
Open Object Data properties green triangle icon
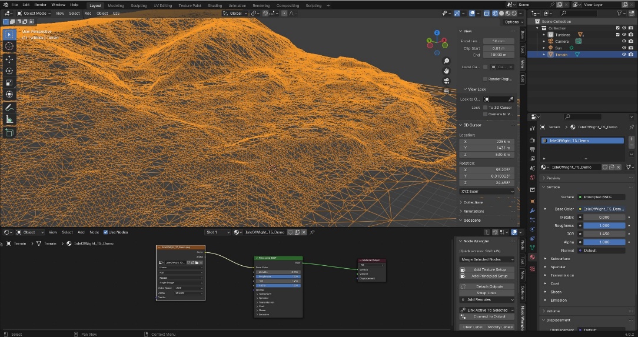tap(533, 247)
